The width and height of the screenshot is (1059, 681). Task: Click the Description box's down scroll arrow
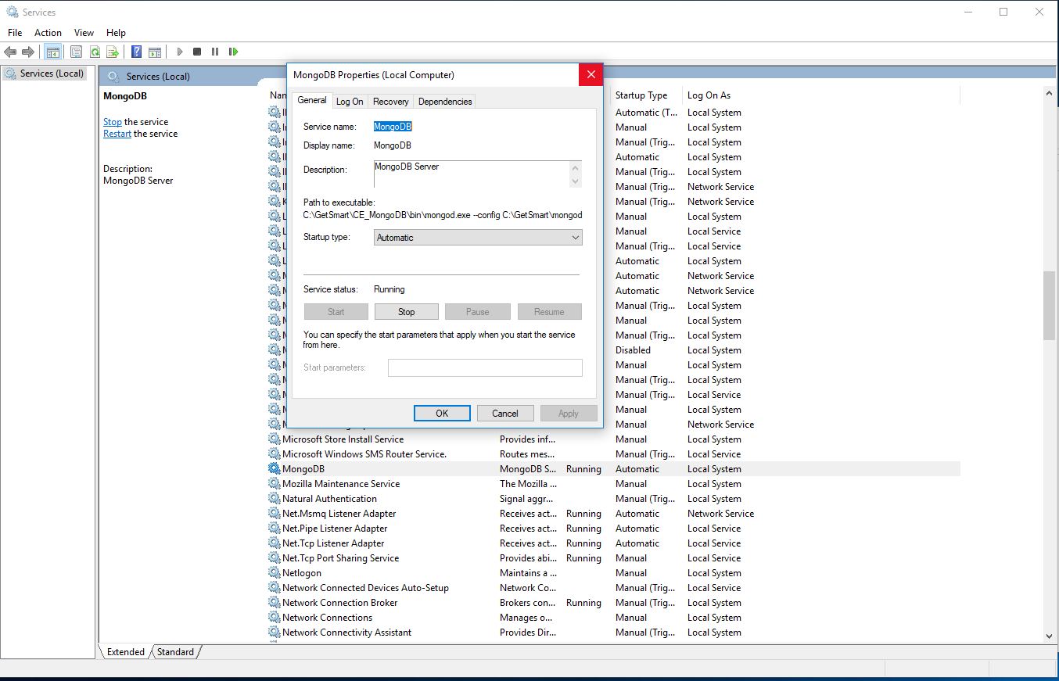[576, 181]
